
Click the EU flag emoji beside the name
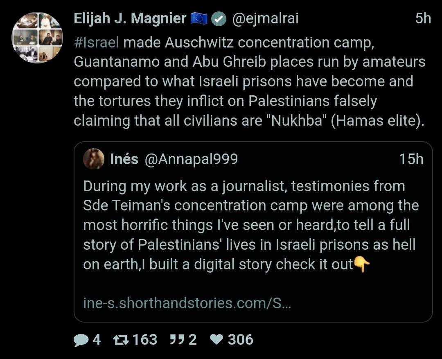pos(199,19)
